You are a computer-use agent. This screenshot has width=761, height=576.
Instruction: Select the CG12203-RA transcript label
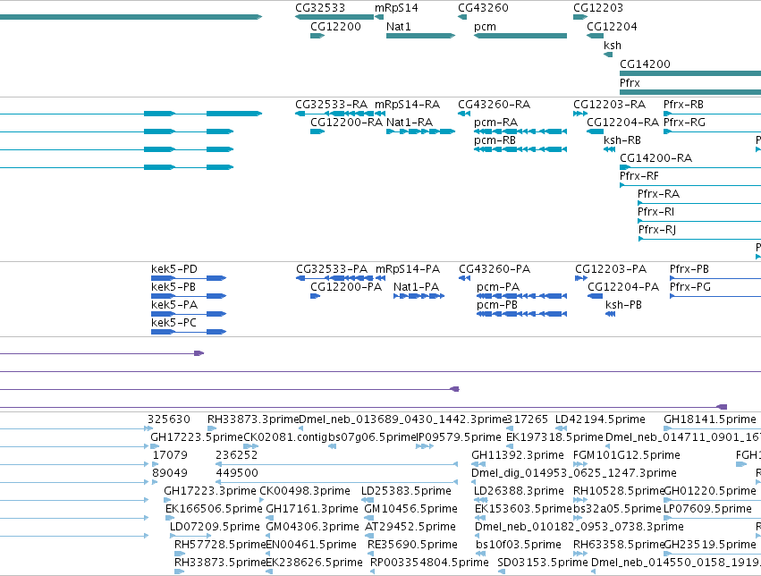(x=609, y=105)
